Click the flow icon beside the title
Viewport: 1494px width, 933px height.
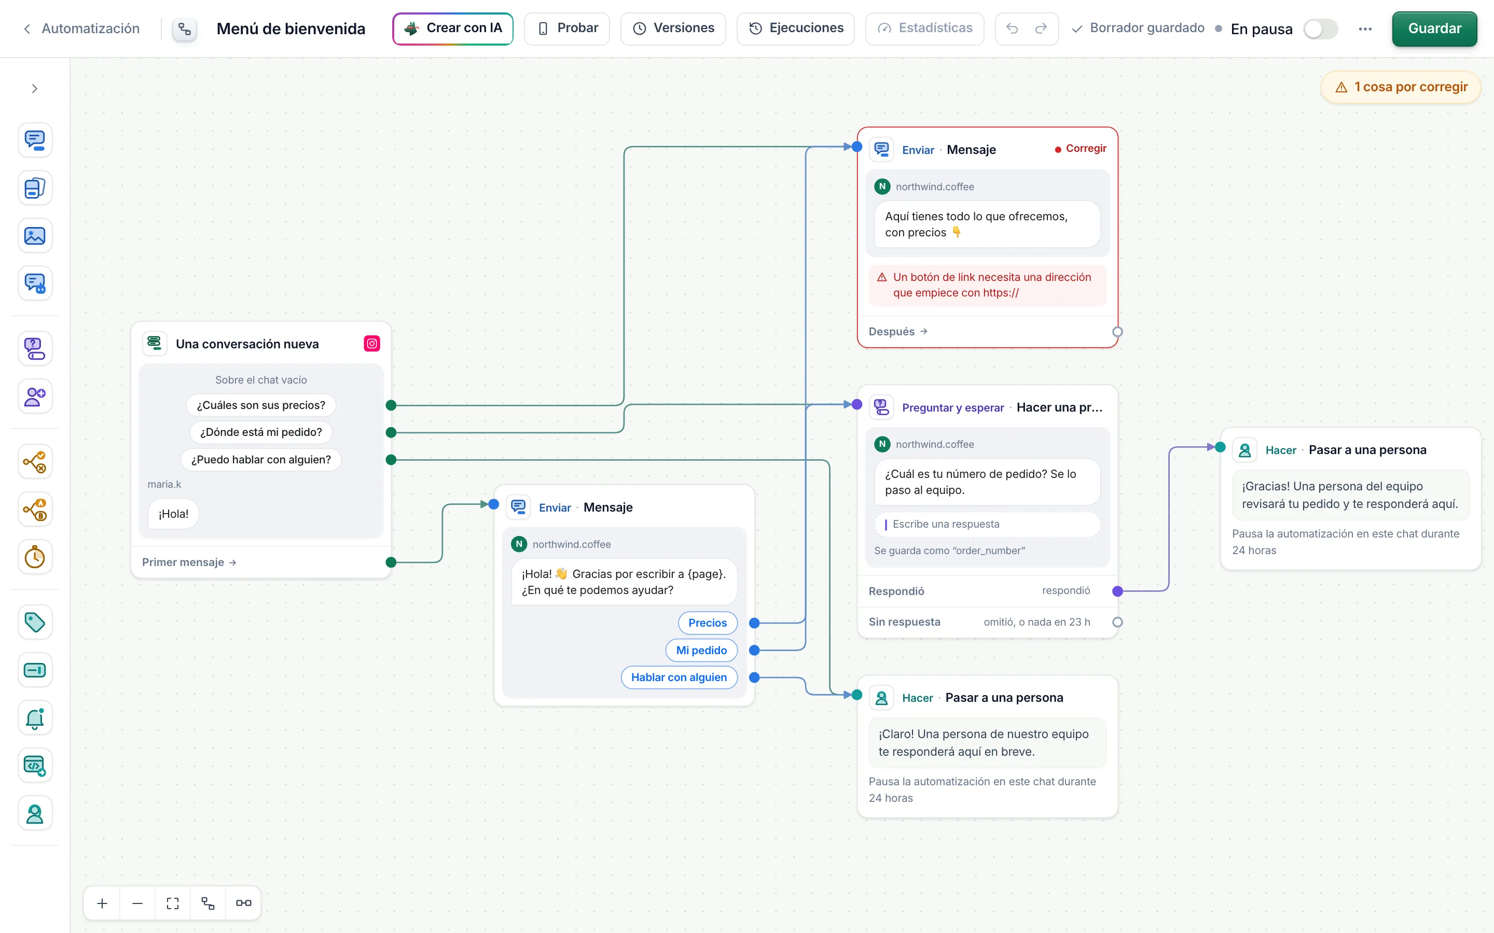click(x=184, y=29)
